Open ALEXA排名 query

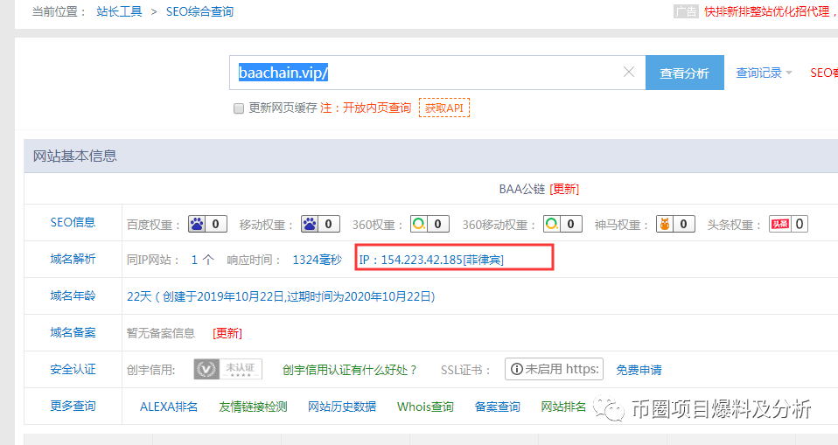click(x=169, y=407)
